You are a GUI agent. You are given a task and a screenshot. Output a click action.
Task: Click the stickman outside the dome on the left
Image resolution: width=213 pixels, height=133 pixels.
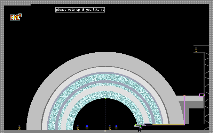tap(19, 127)
